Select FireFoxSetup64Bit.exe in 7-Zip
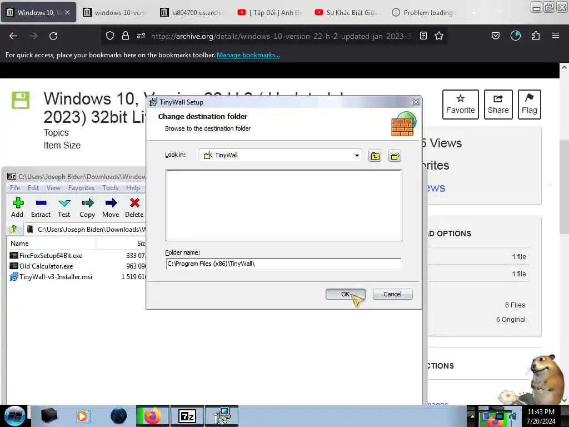This screenshot has height=427, width=569. coord(51,256)
